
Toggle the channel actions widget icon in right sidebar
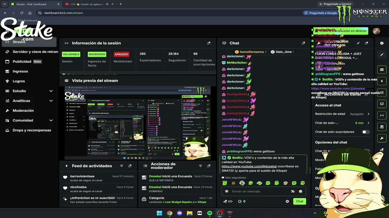(x=382, y=127)
